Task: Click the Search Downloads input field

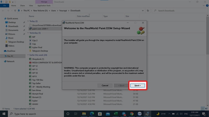Action: tap(180, 11)
